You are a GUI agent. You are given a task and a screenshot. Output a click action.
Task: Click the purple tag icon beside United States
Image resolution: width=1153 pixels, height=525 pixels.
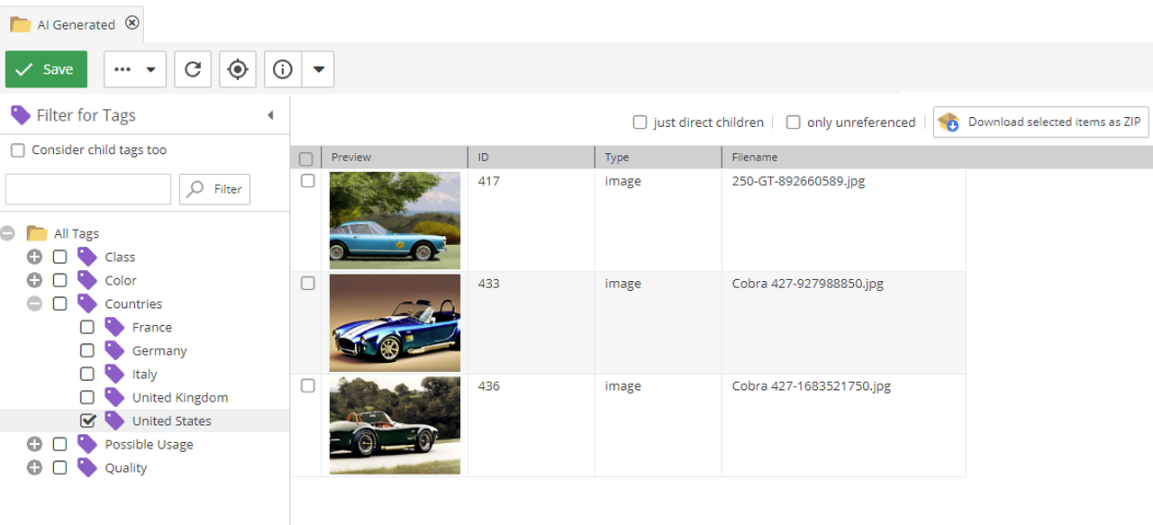tap(113, 421)
